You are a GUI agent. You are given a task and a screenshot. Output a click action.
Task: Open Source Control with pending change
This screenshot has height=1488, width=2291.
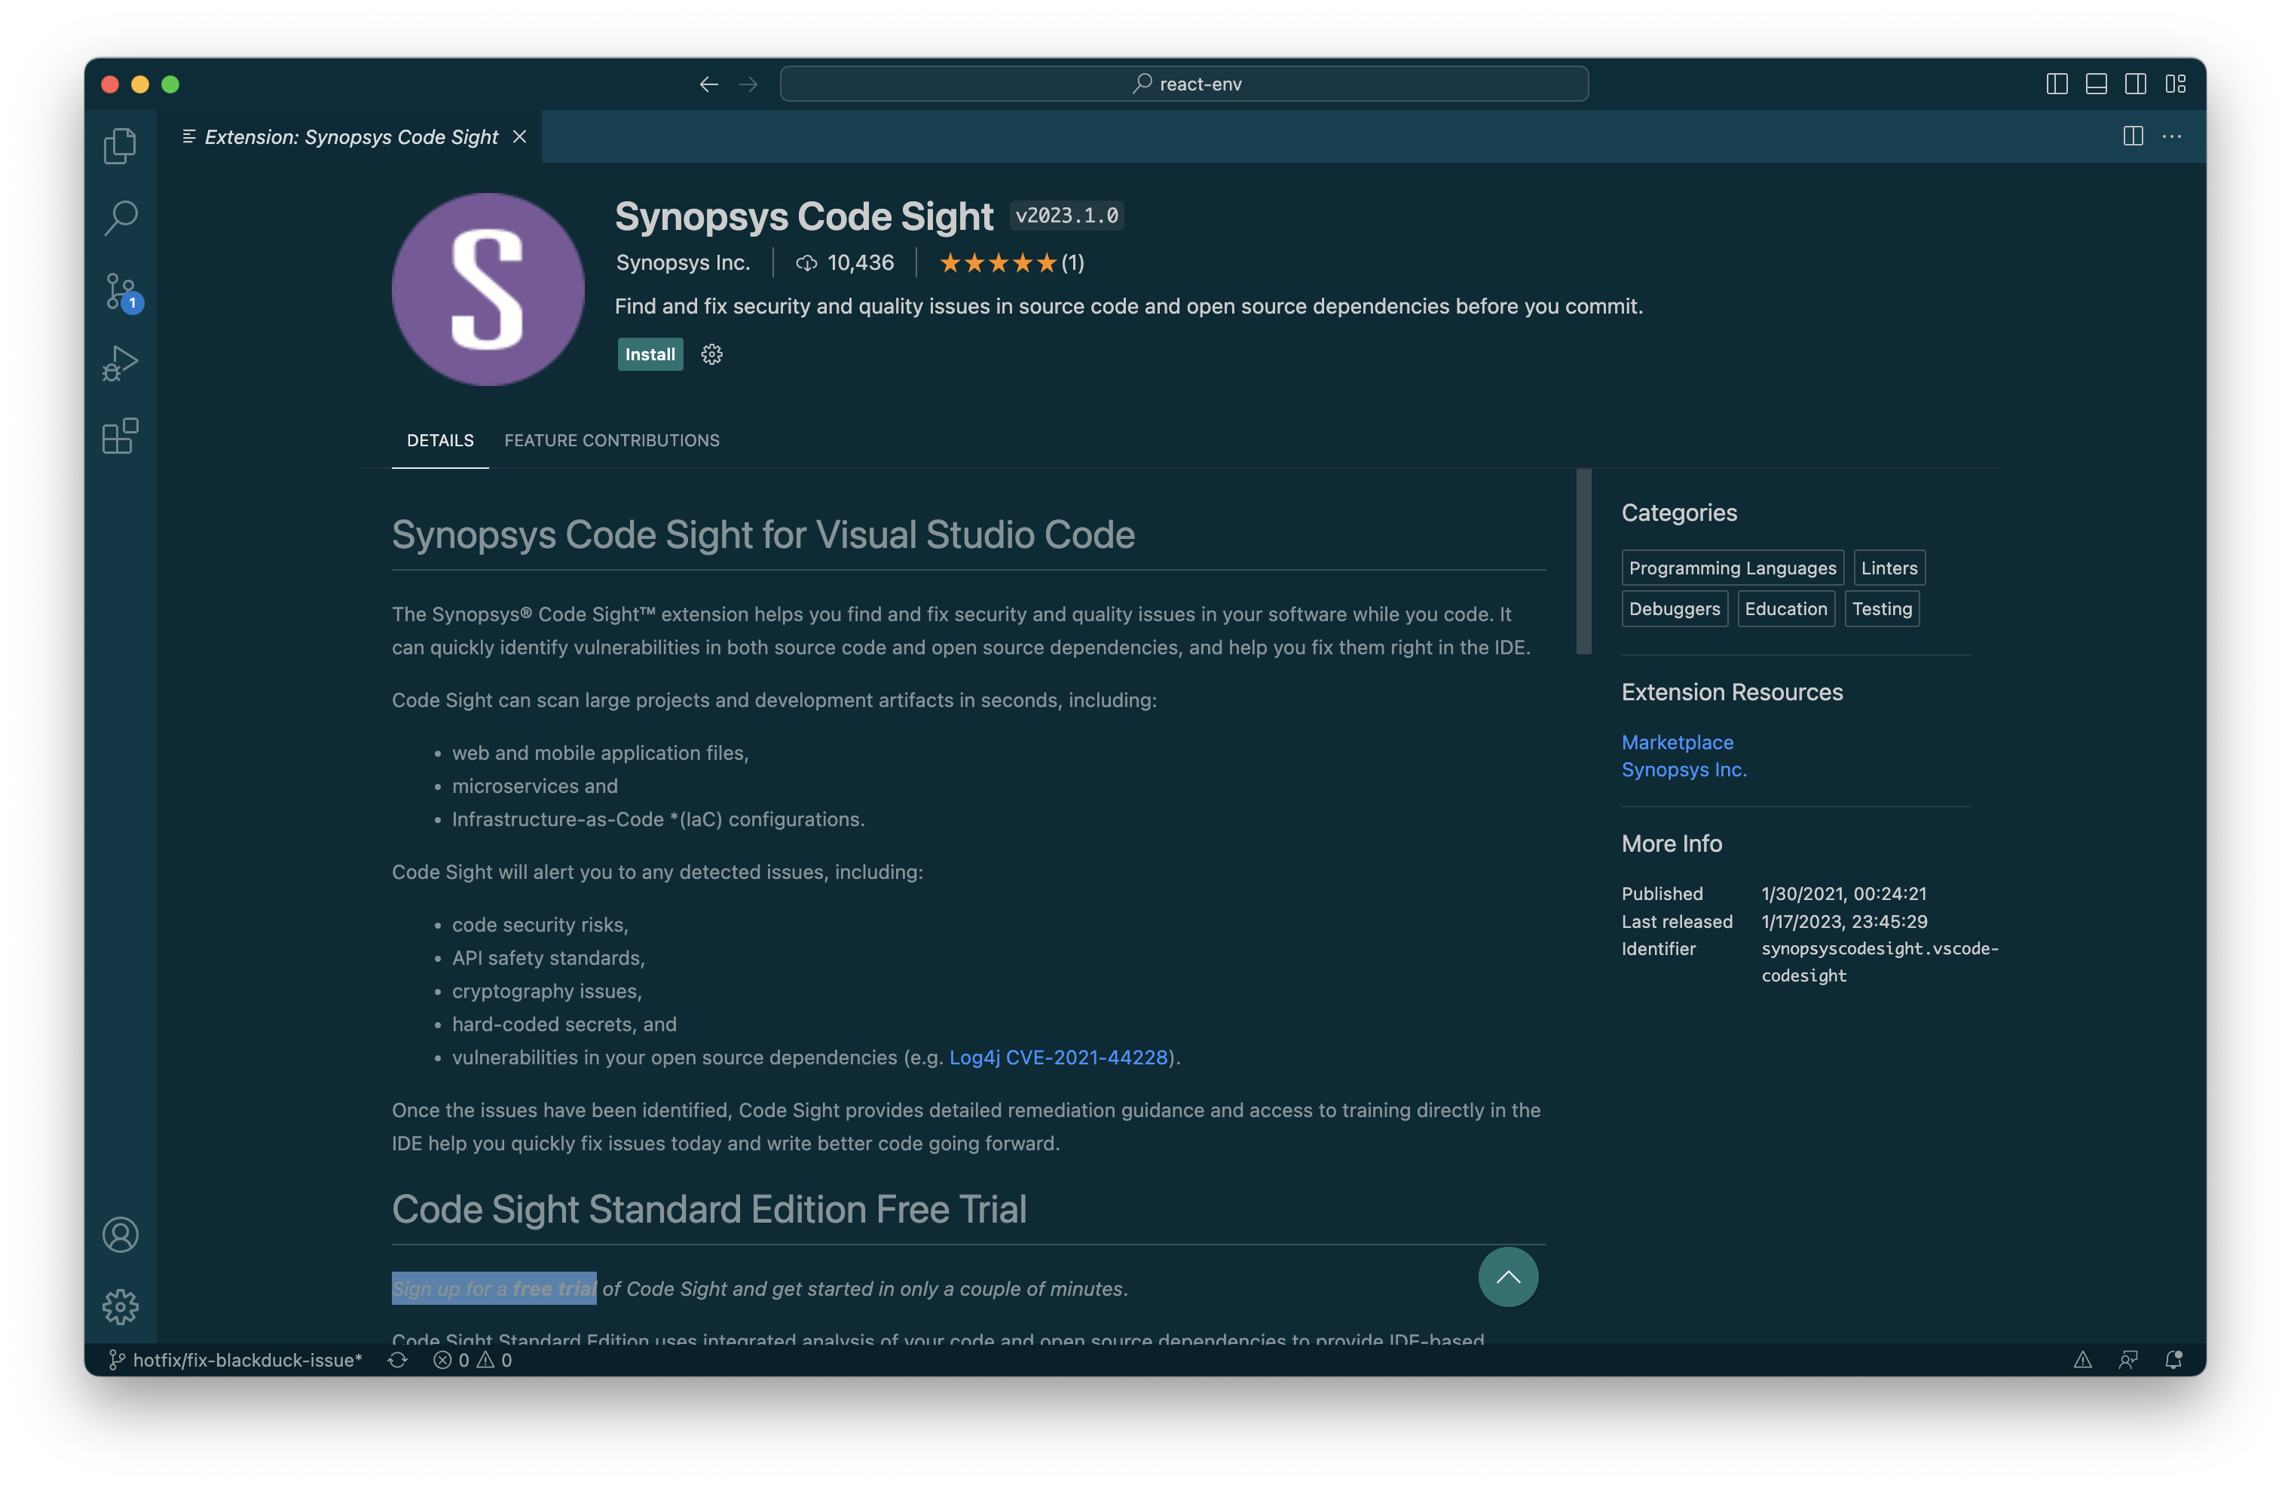click(x=119, y=292)
